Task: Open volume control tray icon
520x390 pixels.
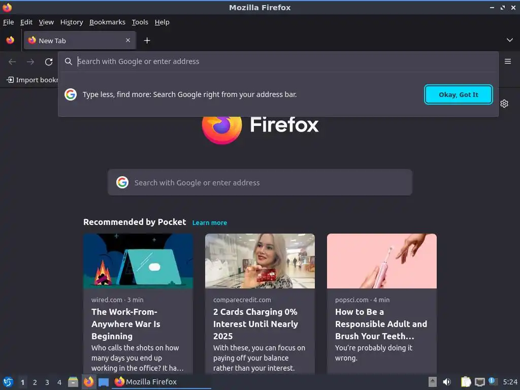Action: [447, 382]
